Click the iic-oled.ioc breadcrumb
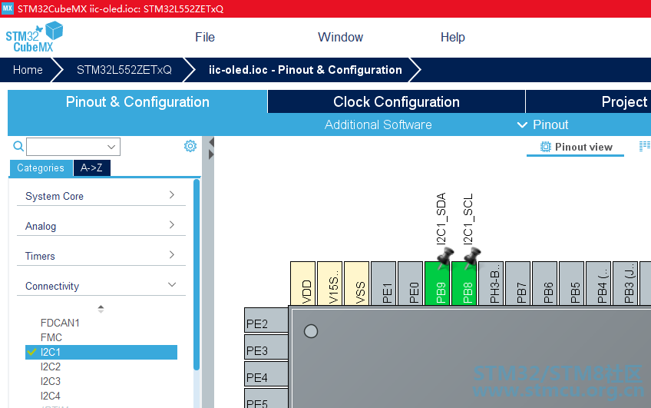The width and height of the screenshot is (651, 408). click(x=306, y=70)
